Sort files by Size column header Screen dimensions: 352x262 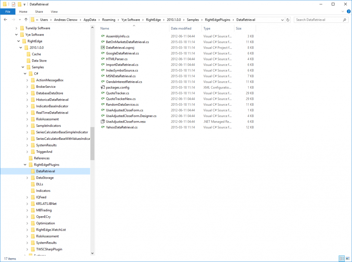point(245,28)
